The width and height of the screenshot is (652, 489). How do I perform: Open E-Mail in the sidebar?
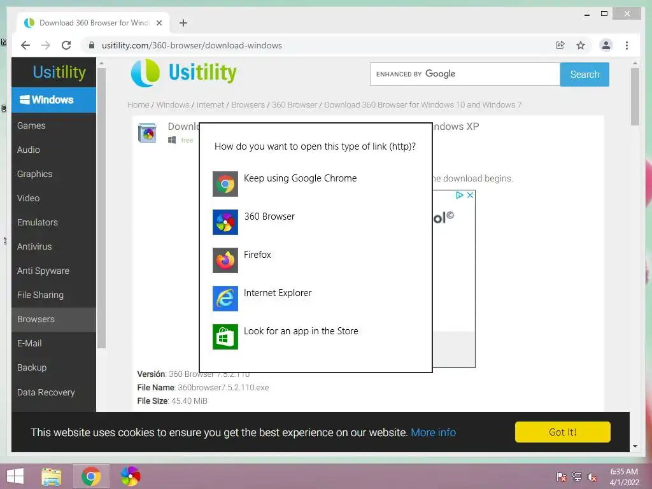(29, 343)
